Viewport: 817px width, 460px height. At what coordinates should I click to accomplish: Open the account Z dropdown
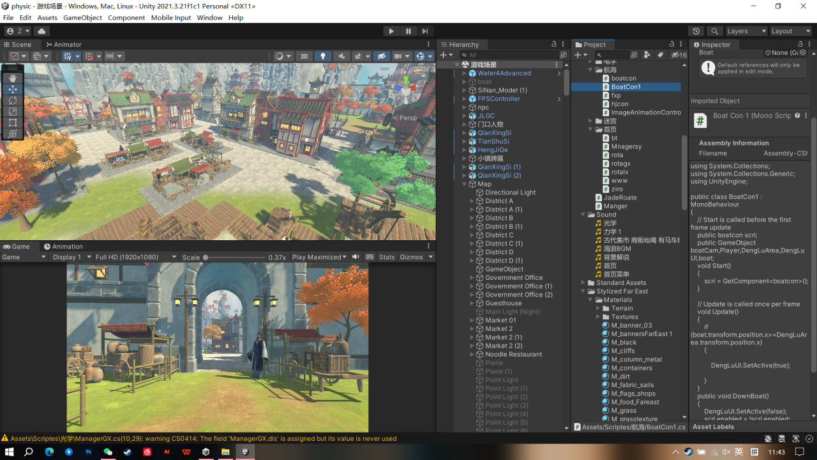pos(19,31)
